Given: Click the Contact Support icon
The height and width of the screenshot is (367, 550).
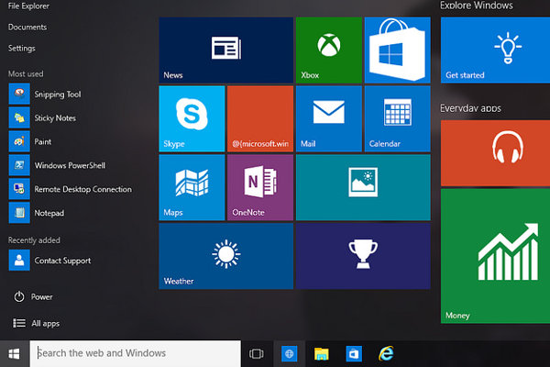Looking at the screenshot, I should [x=19, y=261].
